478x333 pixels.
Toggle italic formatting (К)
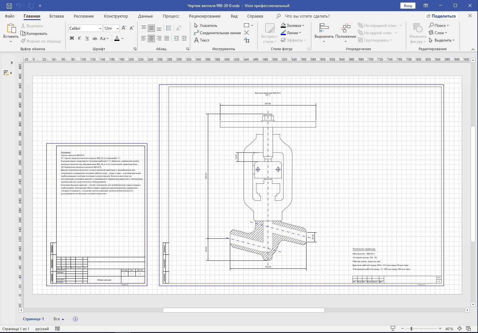pos(79,38)
